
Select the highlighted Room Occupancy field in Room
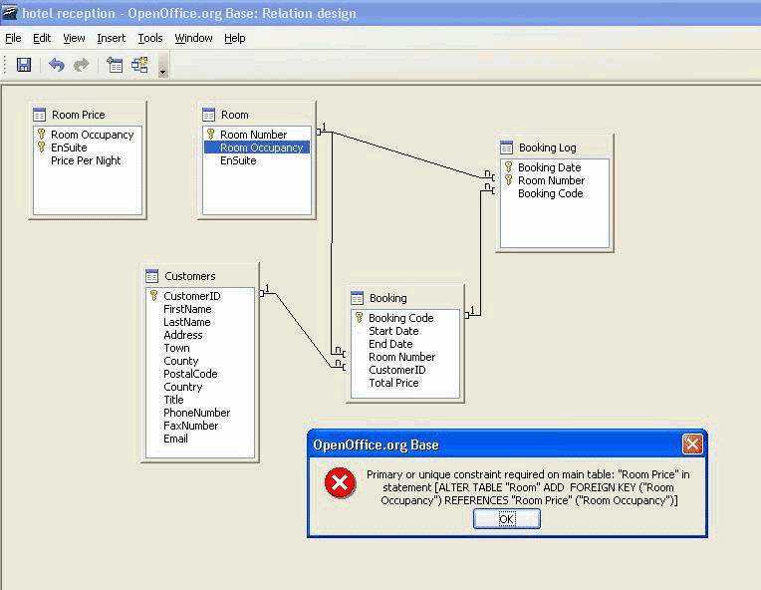tap(261, 147)
